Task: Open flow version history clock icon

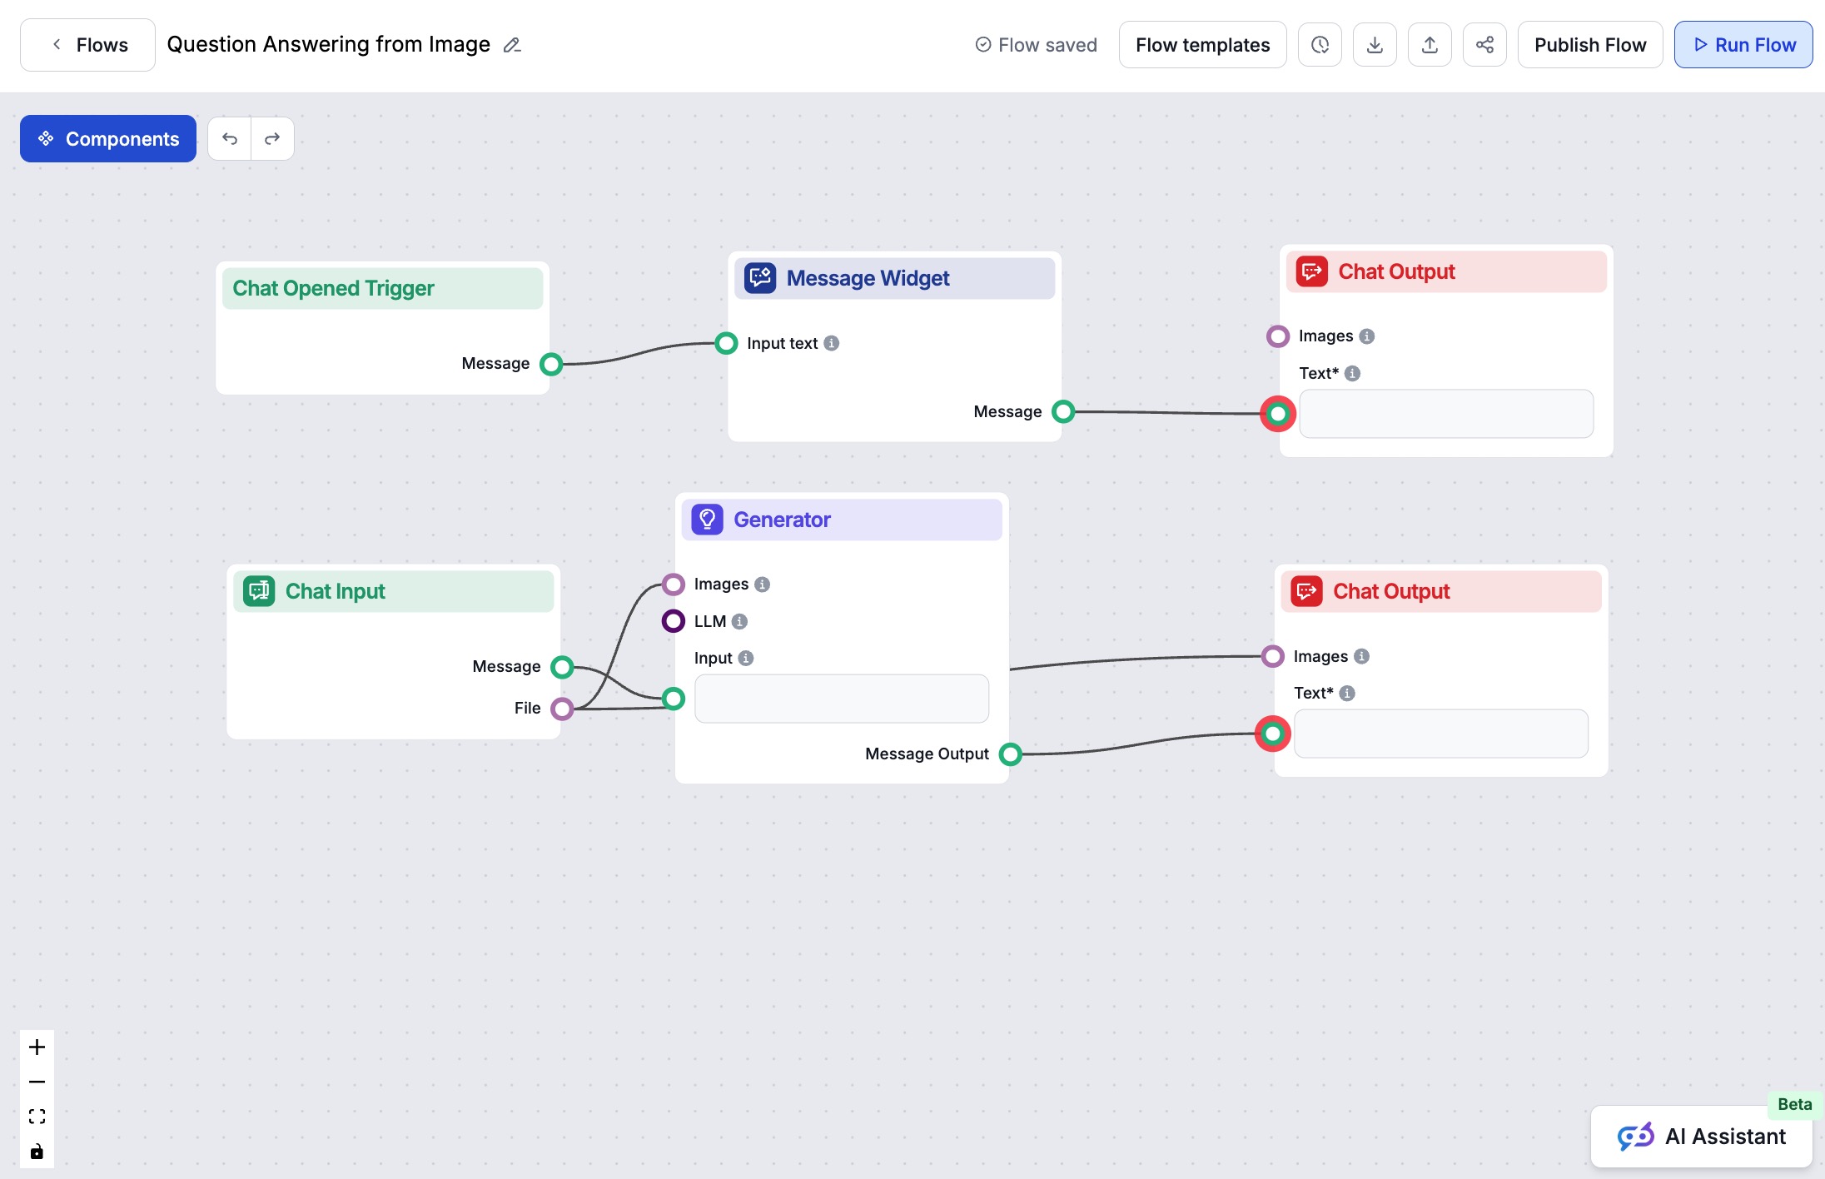Action: (x=1320, y=45)
